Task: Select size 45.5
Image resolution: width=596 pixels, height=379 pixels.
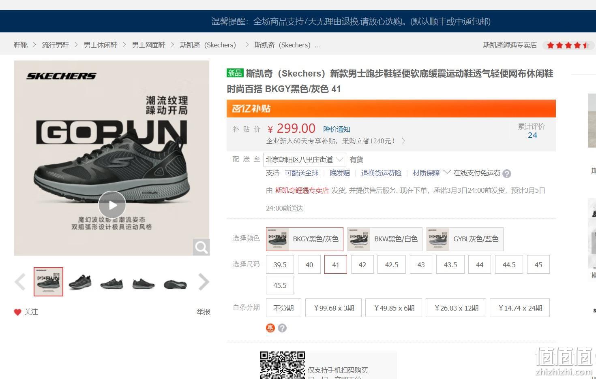Action: point(280,285)
